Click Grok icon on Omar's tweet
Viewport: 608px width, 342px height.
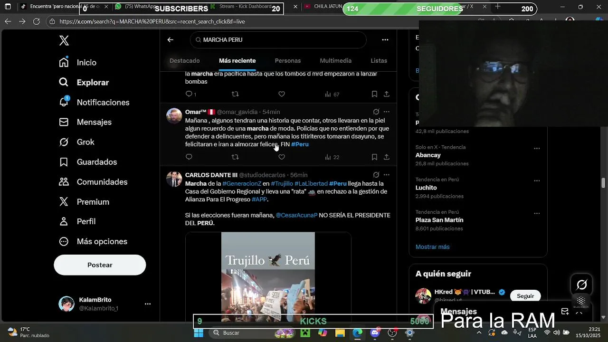click(x=376, y=112)
